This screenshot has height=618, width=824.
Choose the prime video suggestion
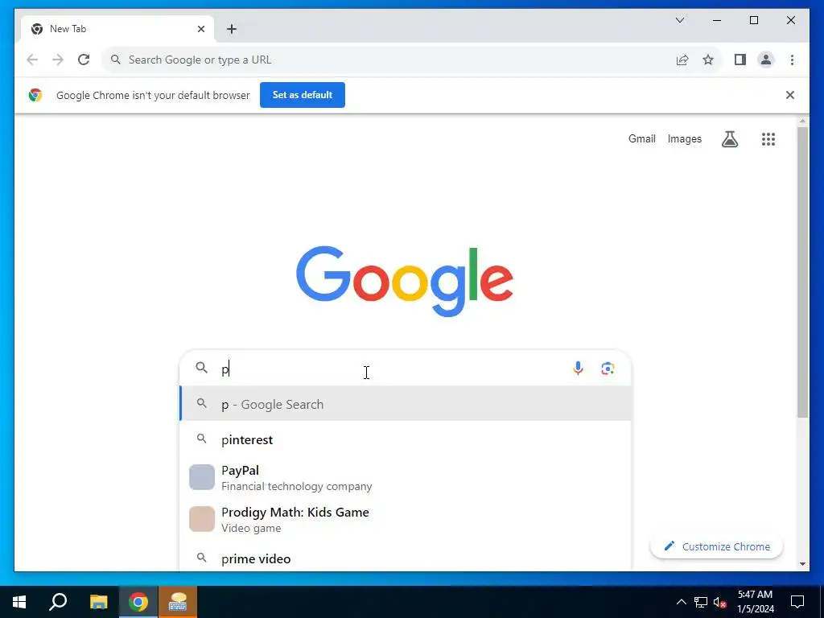pyautogui.click(x=406, y=558)
